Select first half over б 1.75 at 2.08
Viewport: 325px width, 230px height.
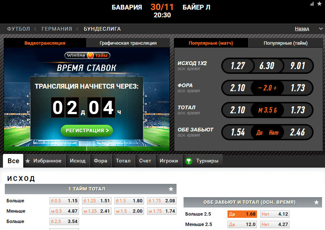[x=162, y=201]
